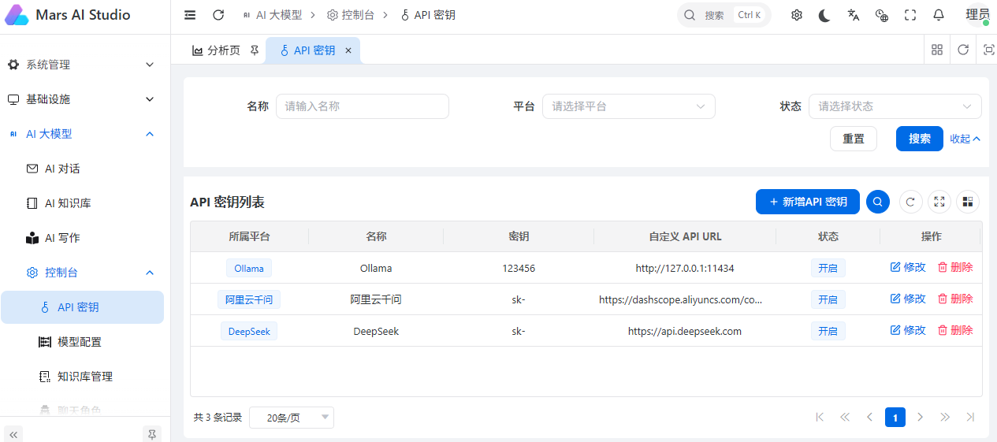Toggle dark mode moon icon
The width and height of the screenshot is (997, 442).
click(824, 15)
